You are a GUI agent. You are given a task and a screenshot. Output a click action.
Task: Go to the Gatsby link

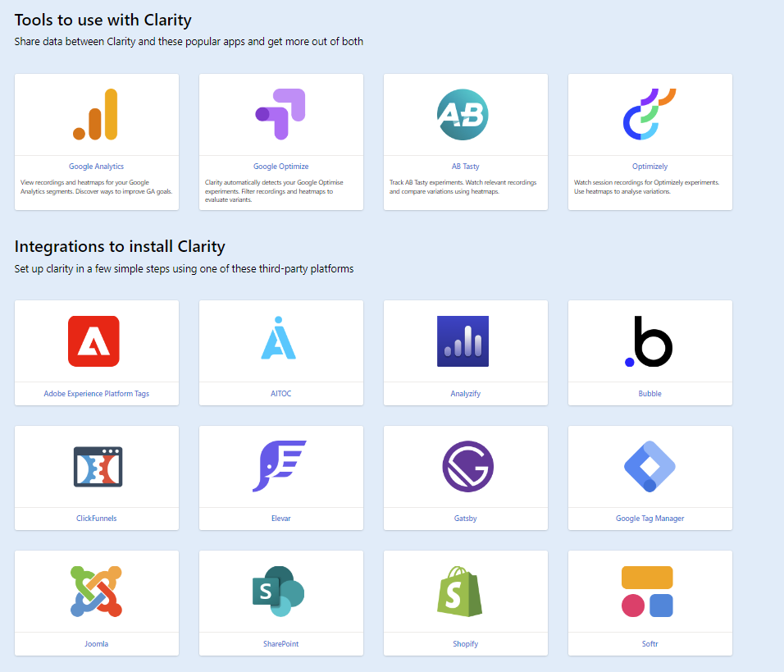[x=466, y=518]
